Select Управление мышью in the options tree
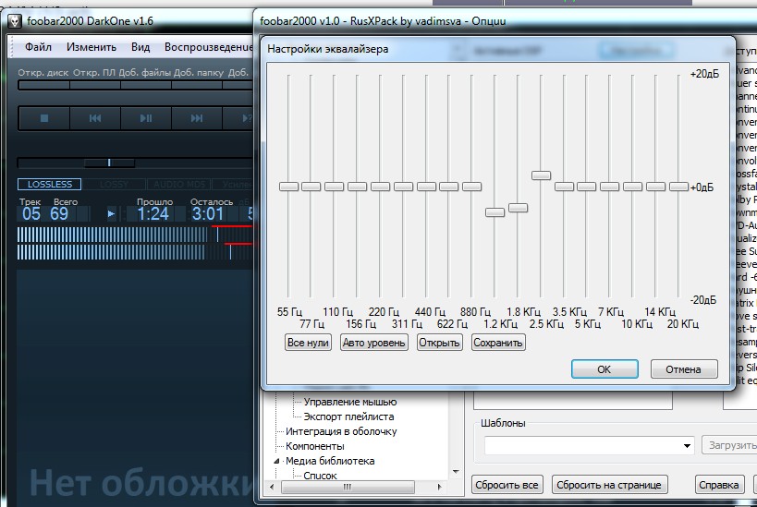This screenshot has width=757, height=507. pos(350,402)
